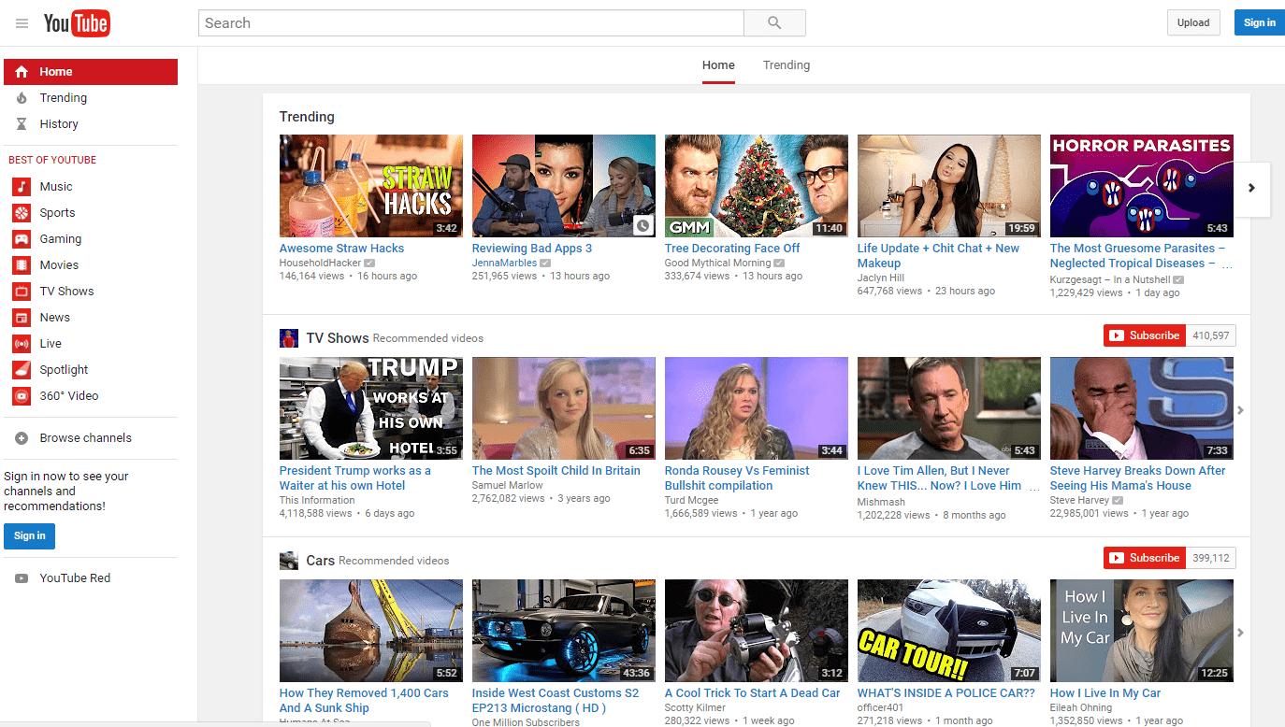Open the hamburger guide menu icon
The height and width of the screenshot is (727, 1285).
tap(22, 23)
